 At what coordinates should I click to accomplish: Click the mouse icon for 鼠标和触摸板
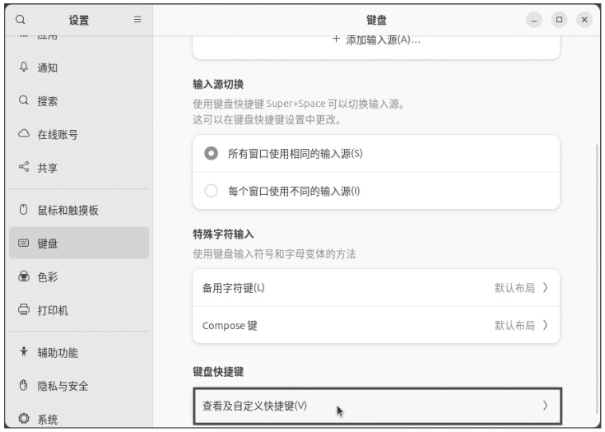pos(23,210)
